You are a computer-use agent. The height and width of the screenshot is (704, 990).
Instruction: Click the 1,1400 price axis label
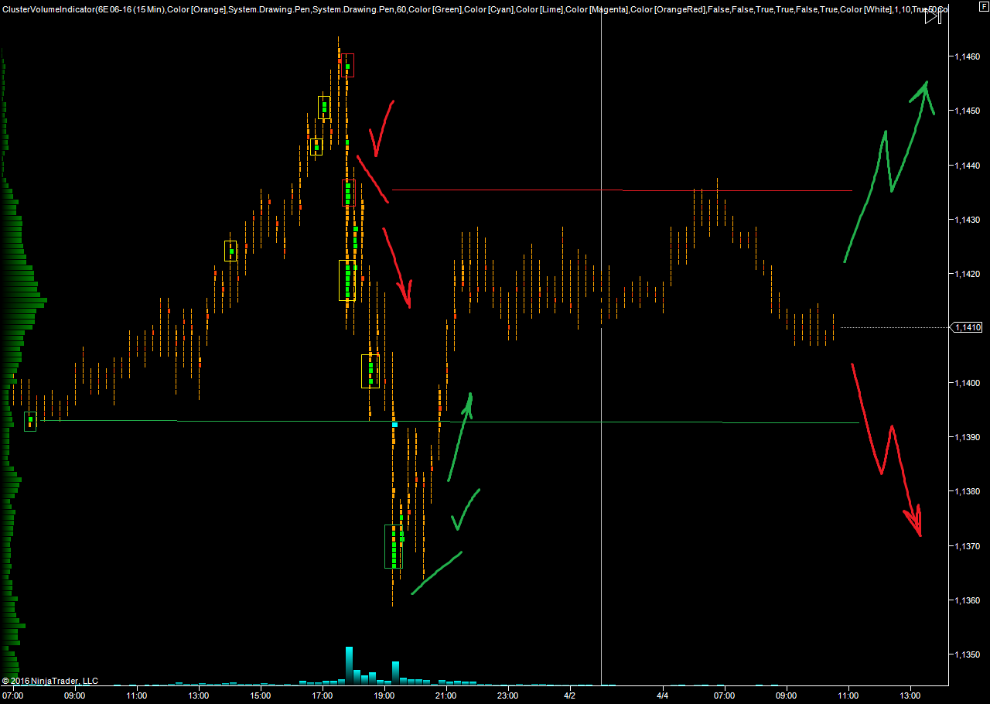(967, 383)
